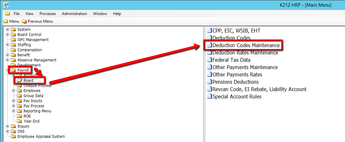Expand the Inquiry tree node
345x142 pixels.
(x=8, y=126)
